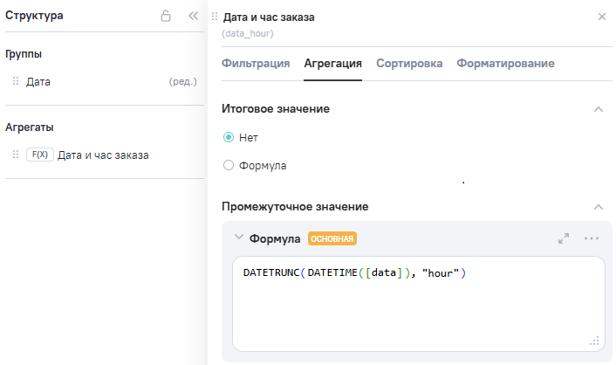The image size is (616, 365).
Task: Select the Формула radio option
Action: (229, 165)
